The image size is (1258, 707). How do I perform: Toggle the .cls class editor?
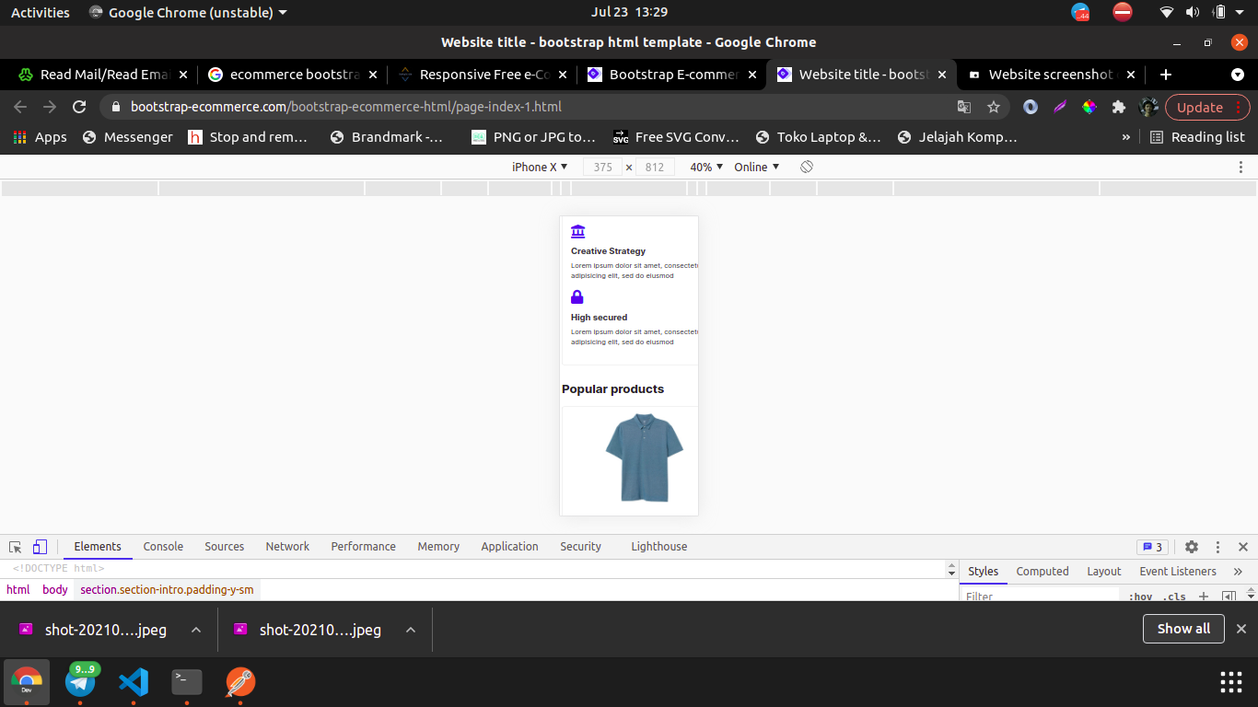tap(1174, 597)
